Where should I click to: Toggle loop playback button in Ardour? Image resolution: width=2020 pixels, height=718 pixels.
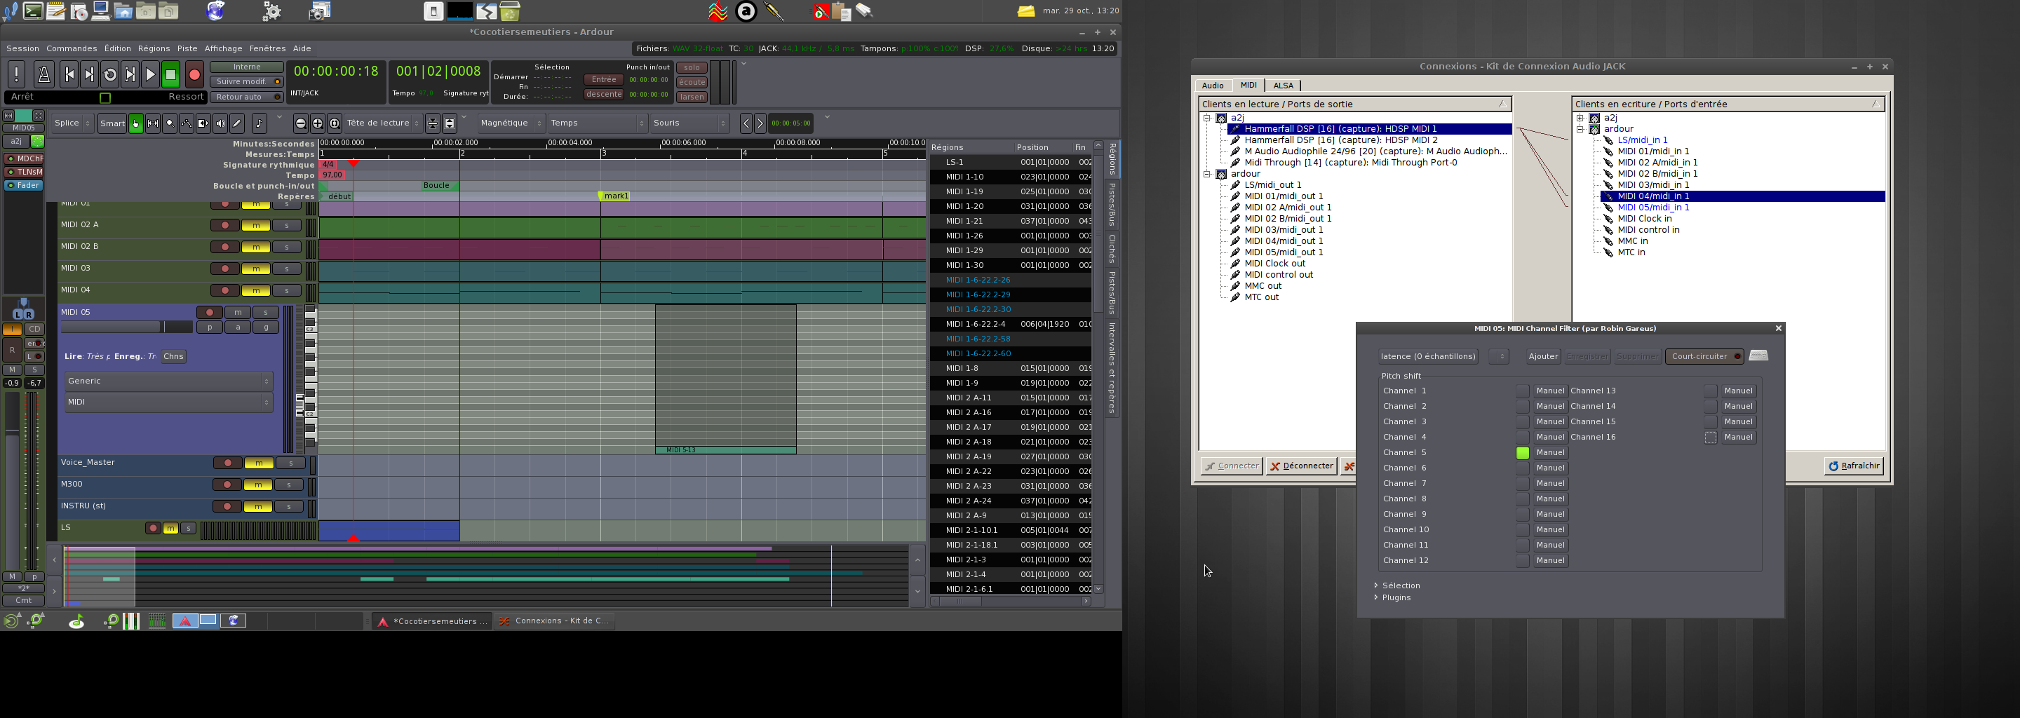pos(110,74)
